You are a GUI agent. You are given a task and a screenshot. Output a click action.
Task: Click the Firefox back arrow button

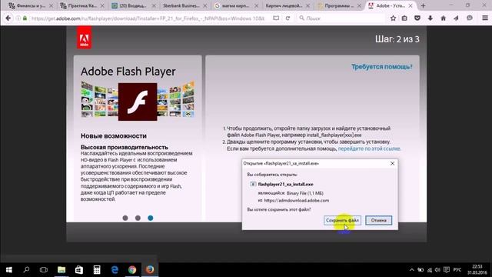[8, 18]
